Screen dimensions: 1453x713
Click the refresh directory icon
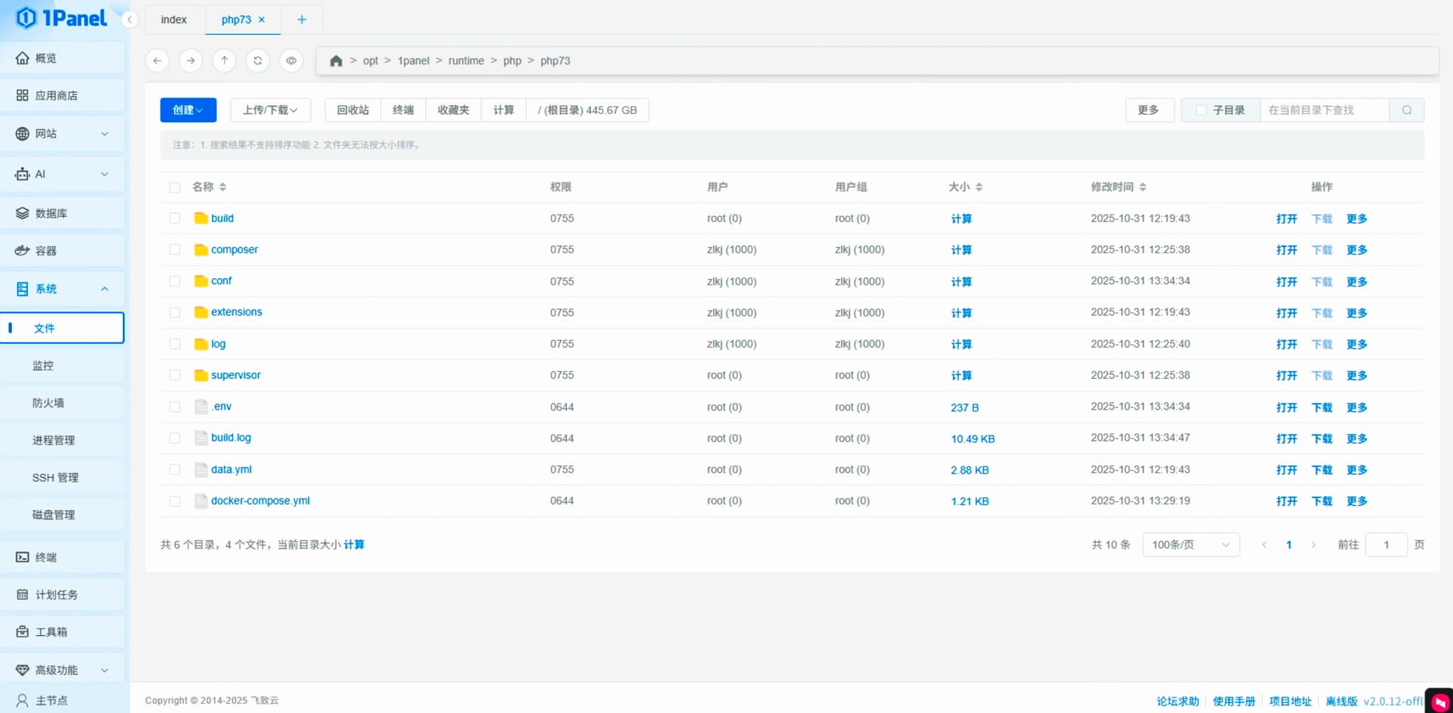pos(257,60)
